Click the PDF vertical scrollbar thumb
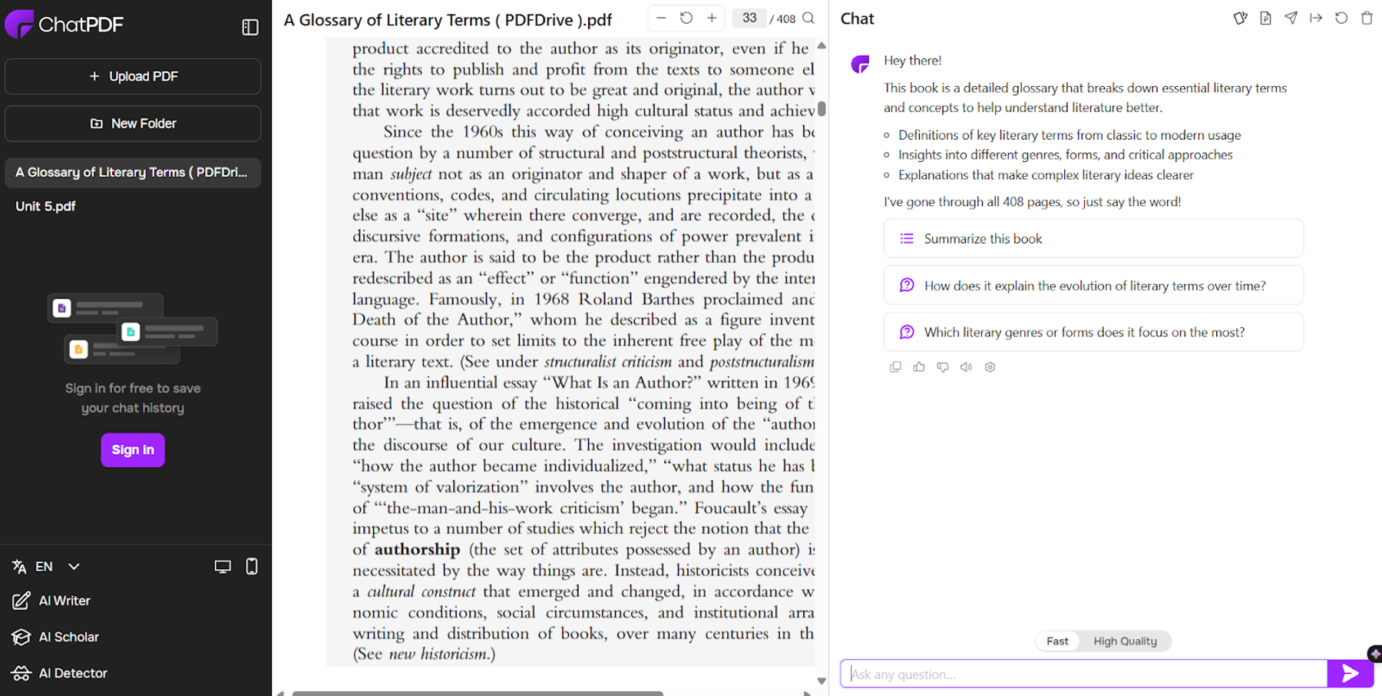Viewport: 1382px width, 696px height. tap(822, 108)
